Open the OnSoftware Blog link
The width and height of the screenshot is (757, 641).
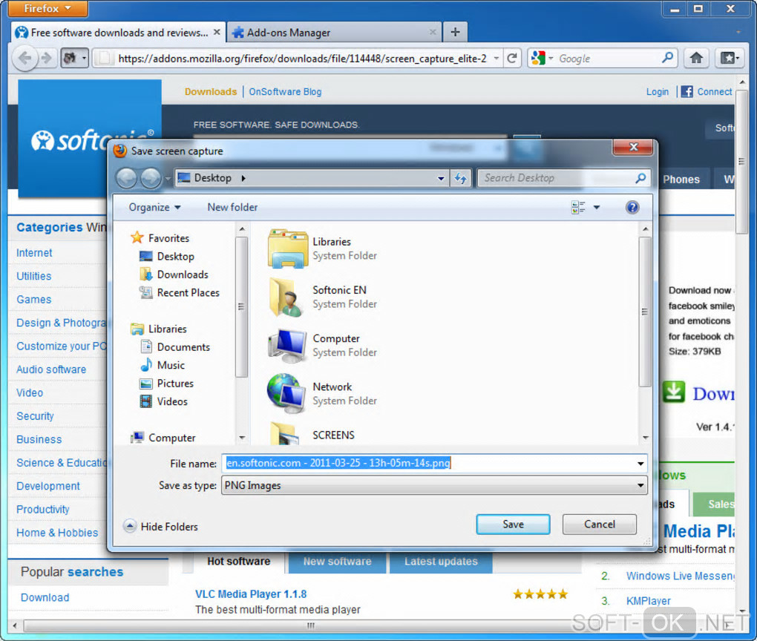coord(285,92)
